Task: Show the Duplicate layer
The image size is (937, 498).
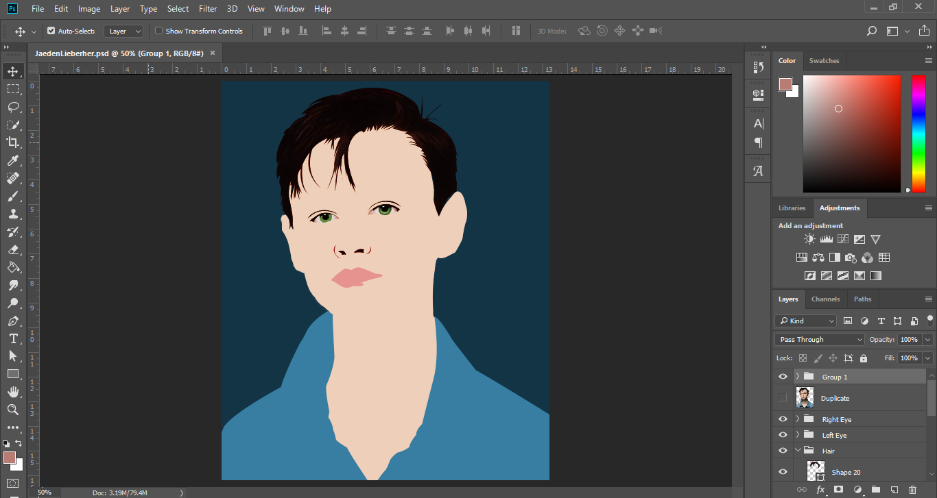Action: point(783,398)
